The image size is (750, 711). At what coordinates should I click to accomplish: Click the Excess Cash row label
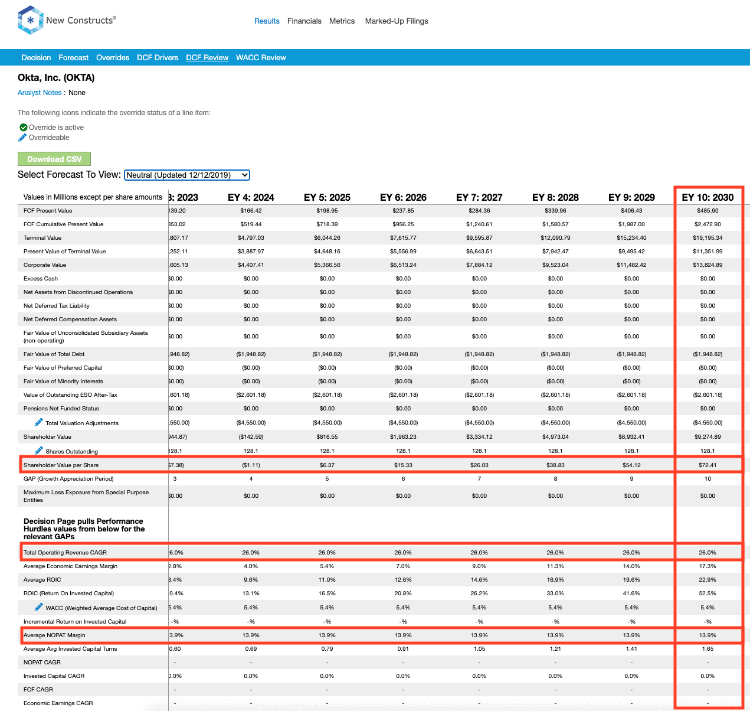coord(41,279)
